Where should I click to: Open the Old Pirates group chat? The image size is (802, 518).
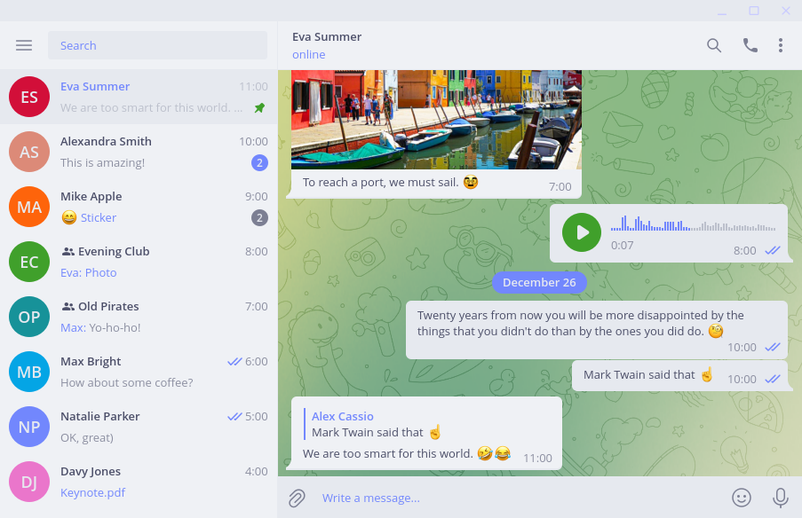[139, 318]
